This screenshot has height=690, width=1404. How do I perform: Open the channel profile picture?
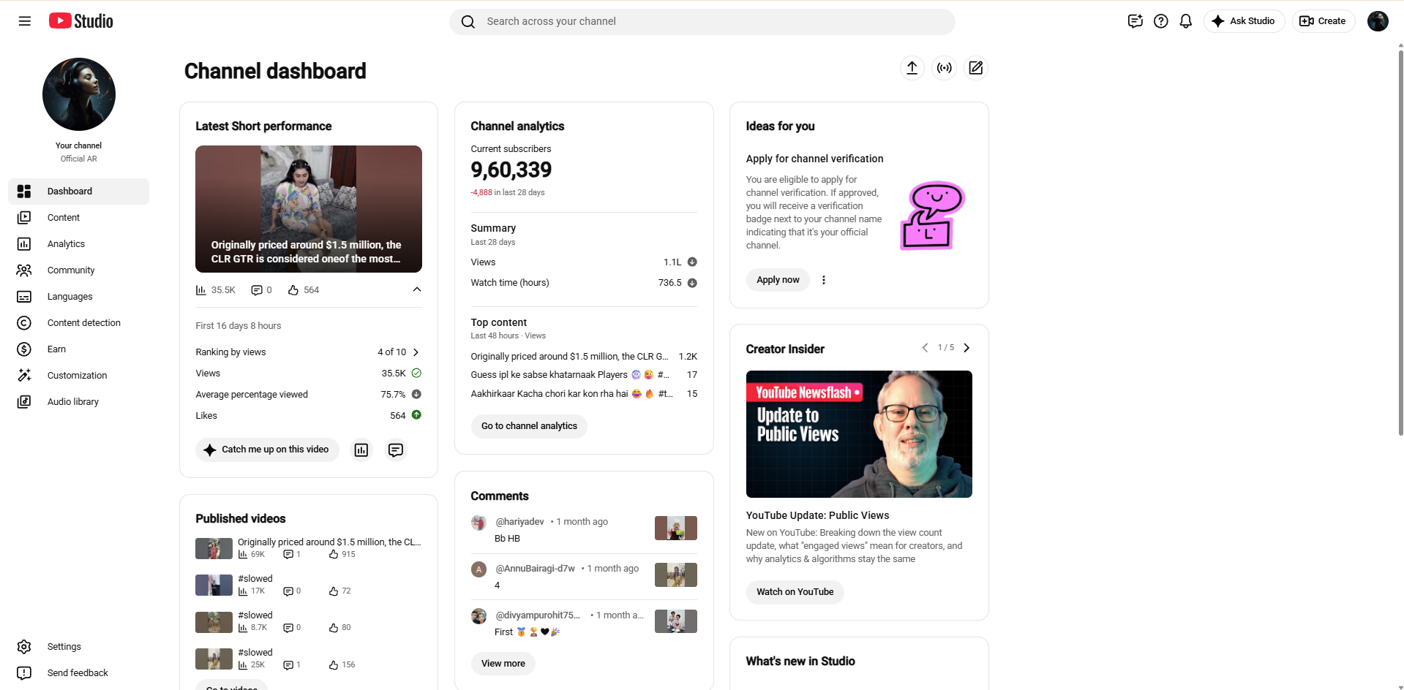(x=79, y=94)
